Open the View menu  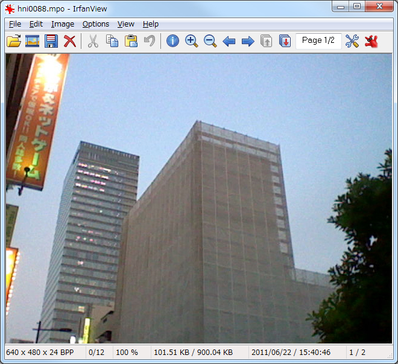[126, 24]
